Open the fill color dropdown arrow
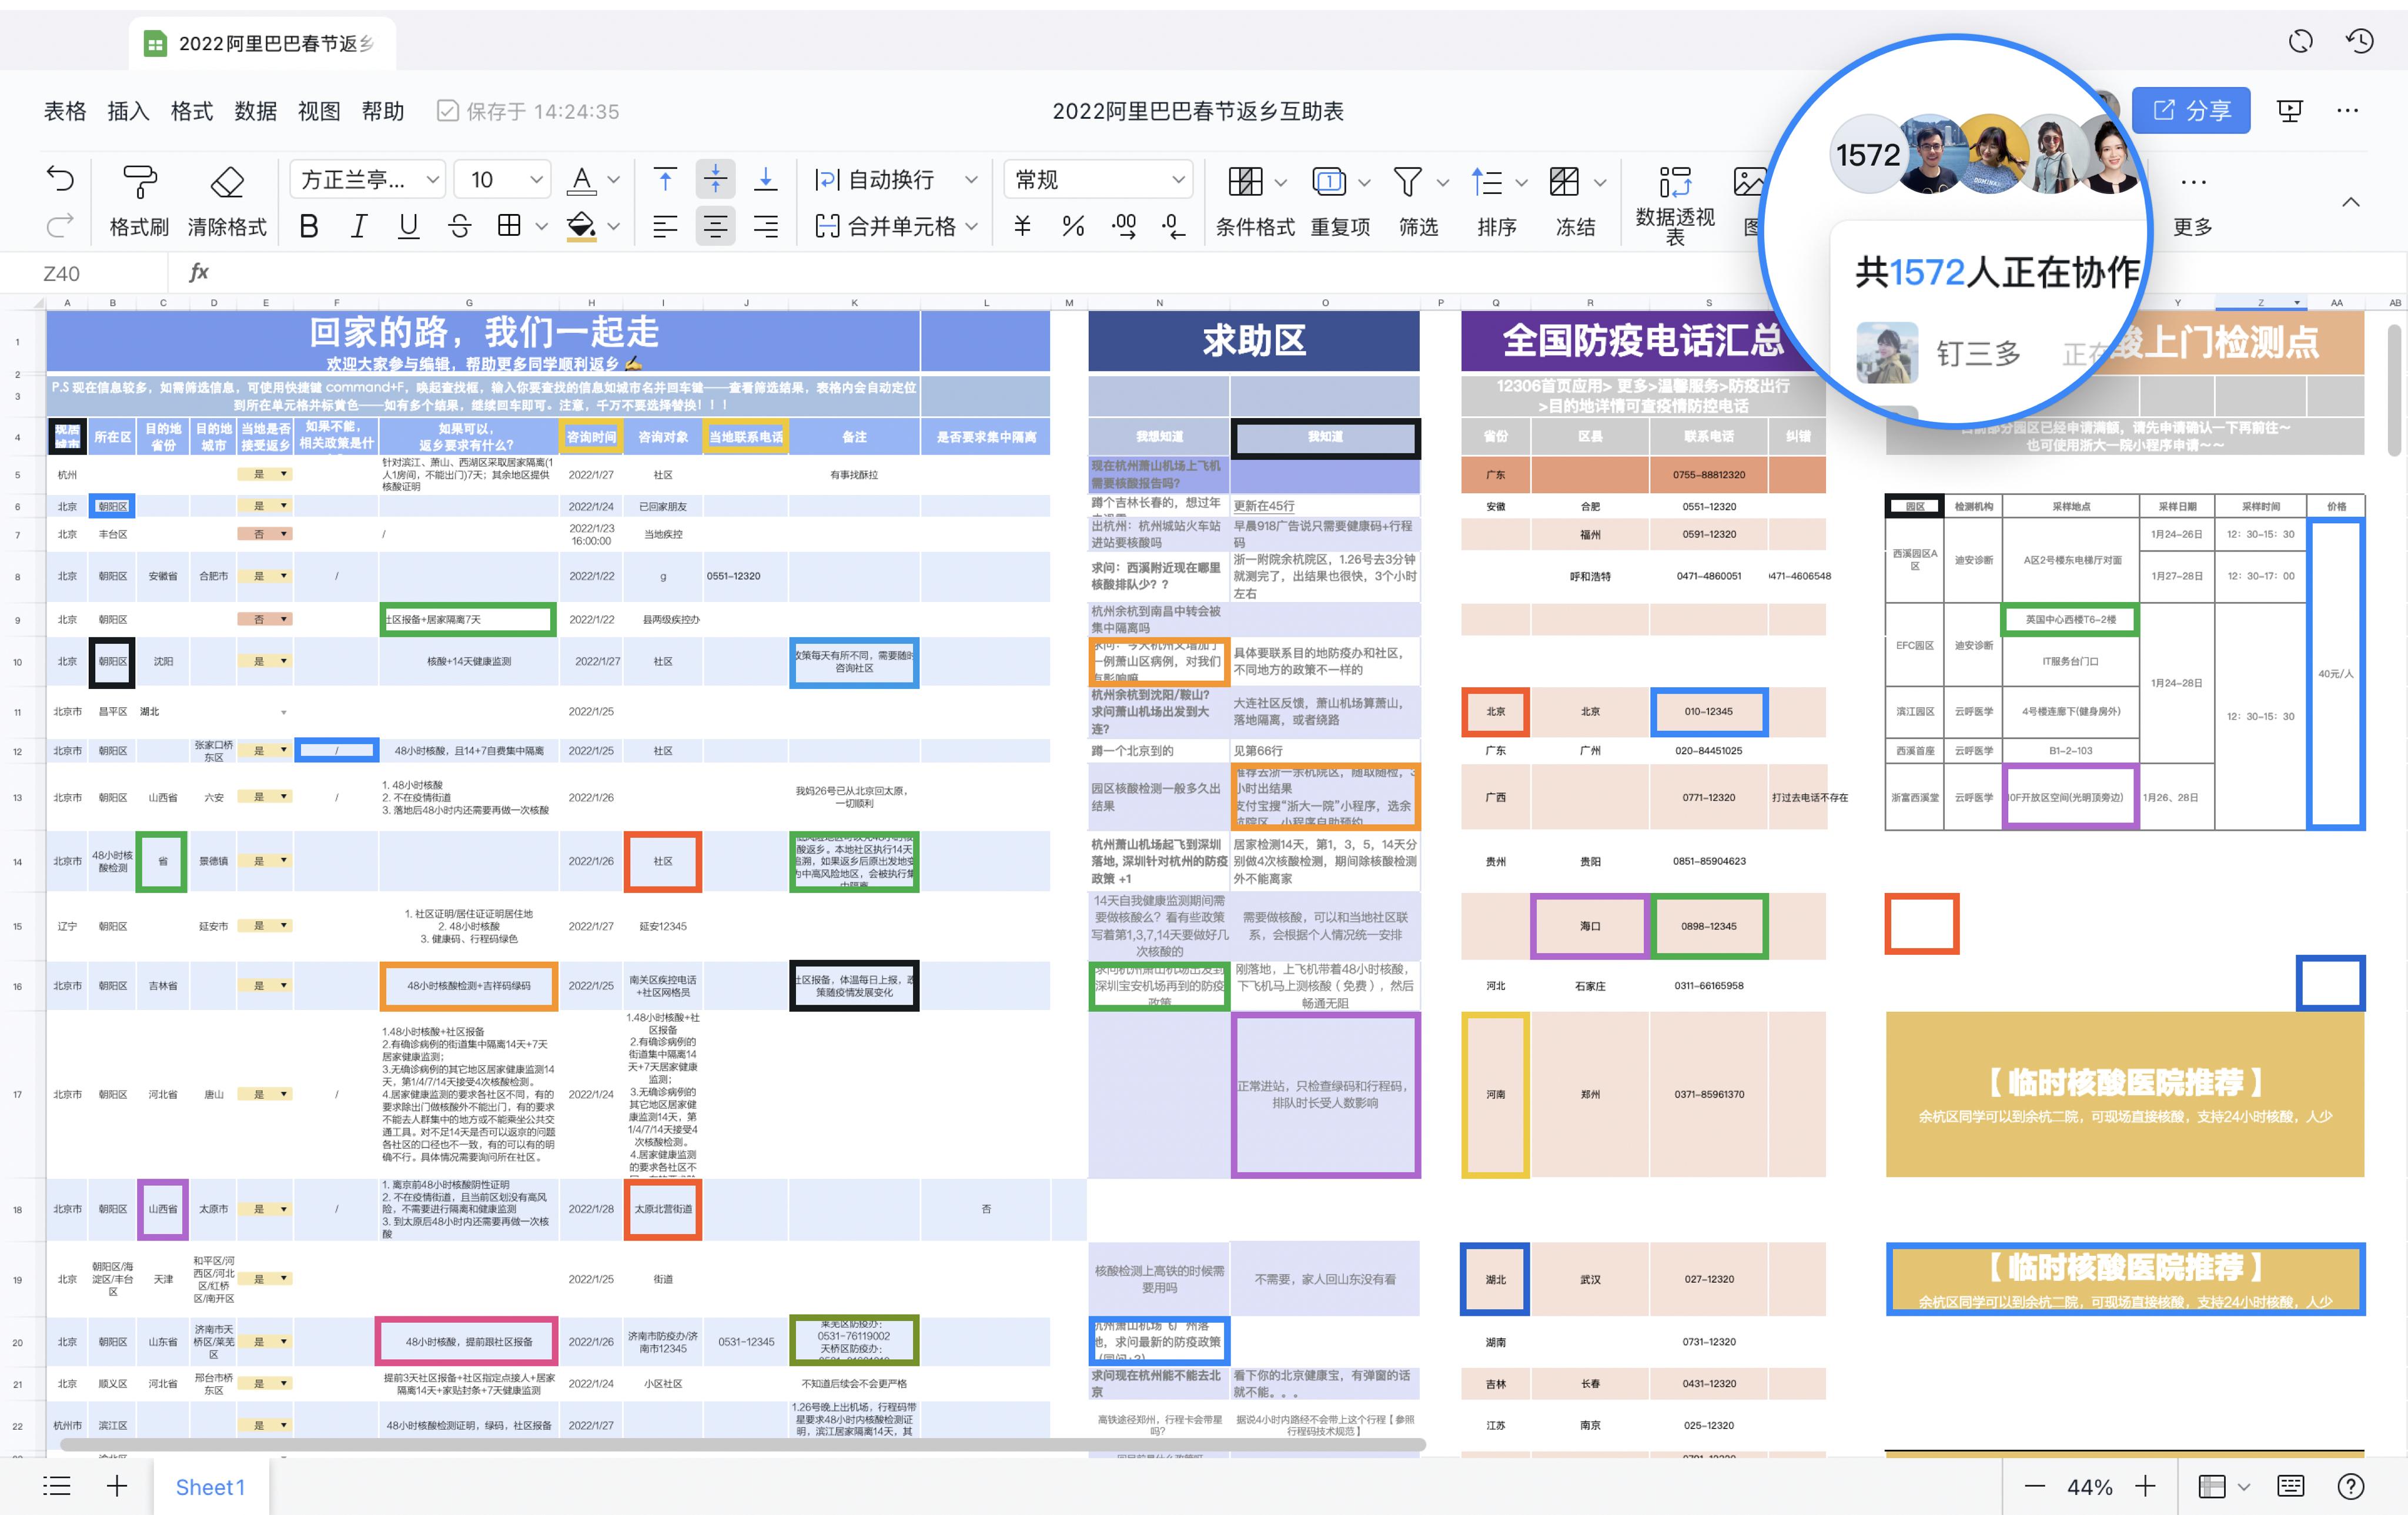2408x1515 pixels. (x=614, y=226)
